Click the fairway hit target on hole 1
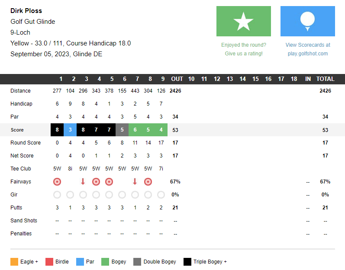345x270 pixels. click(57, 182)
